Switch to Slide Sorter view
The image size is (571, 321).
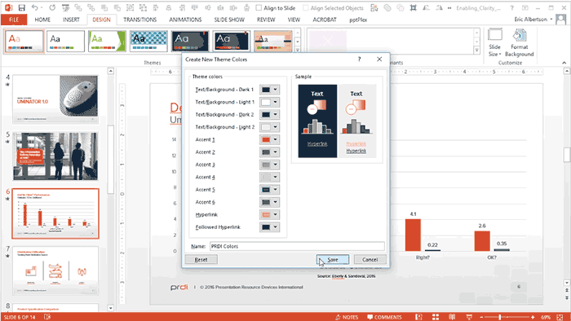tap(436, 317)
